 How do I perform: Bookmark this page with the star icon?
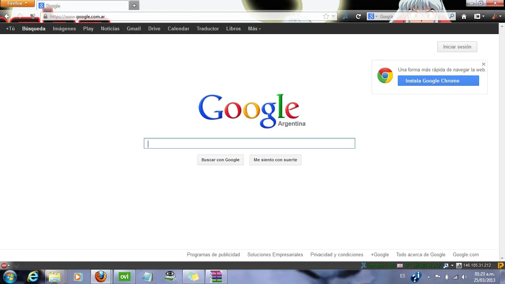[x=326, y=16]
